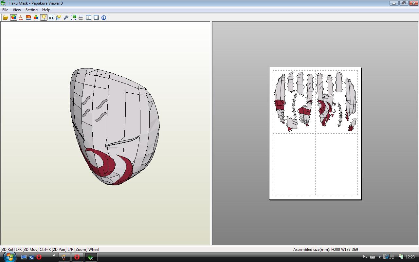Click the battery power tray icon
419x262 pixels.
[x=401, y=257]
